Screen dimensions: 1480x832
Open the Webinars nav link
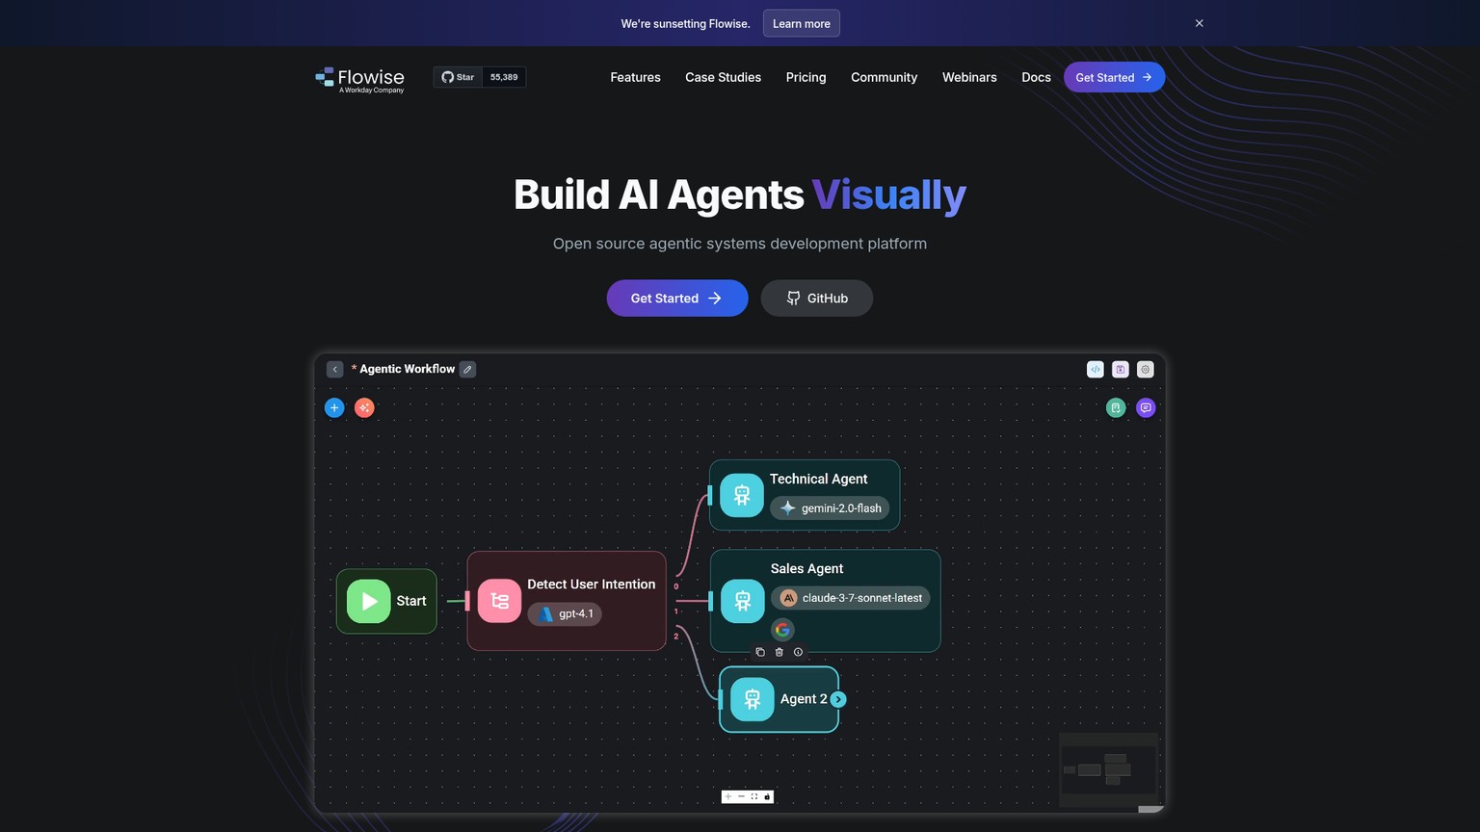pos(969,77)
